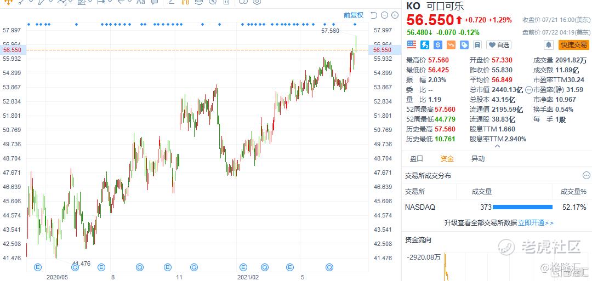Switch to the 盘口 tab
Image resolution: width=592 pixels, height=281 pixels.
417,159
